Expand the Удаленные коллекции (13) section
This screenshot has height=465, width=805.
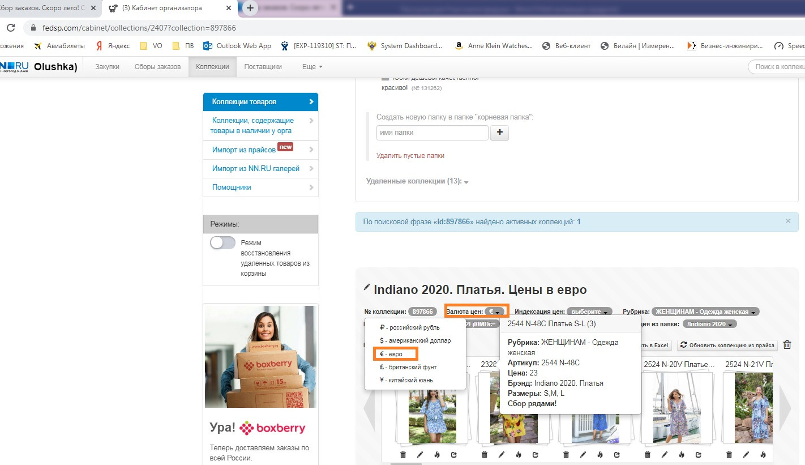(x=417, y=181)
